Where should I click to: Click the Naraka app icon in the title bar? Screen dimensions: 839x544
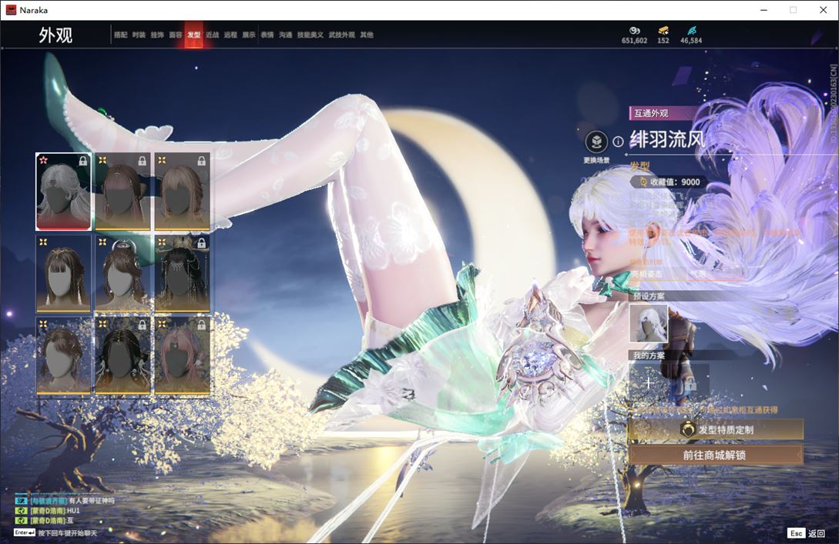(11, 10)
